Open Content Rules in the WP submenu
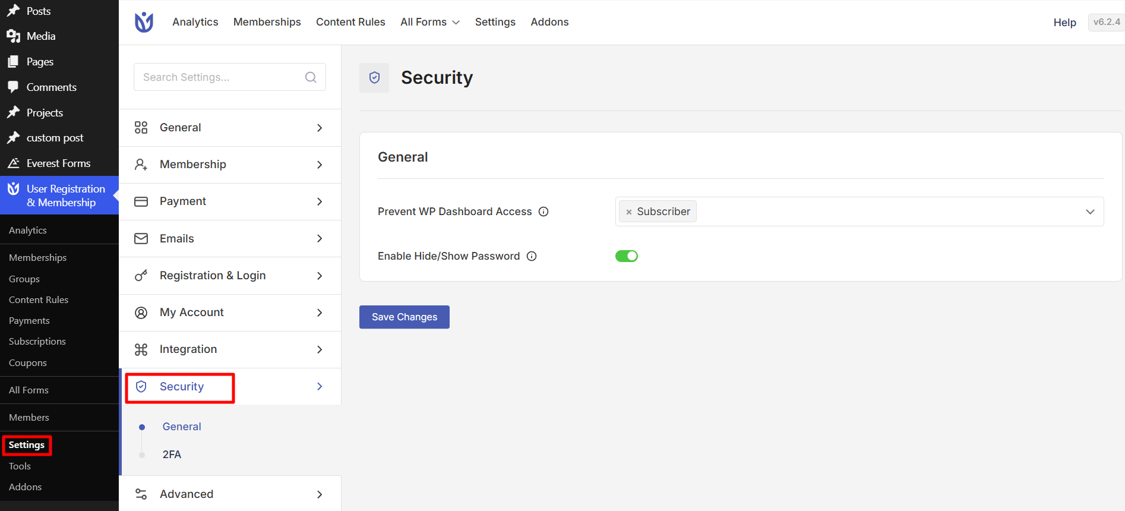Image resolution: width=1125 pixels, height=511 pixels. (x=39, y=300)
